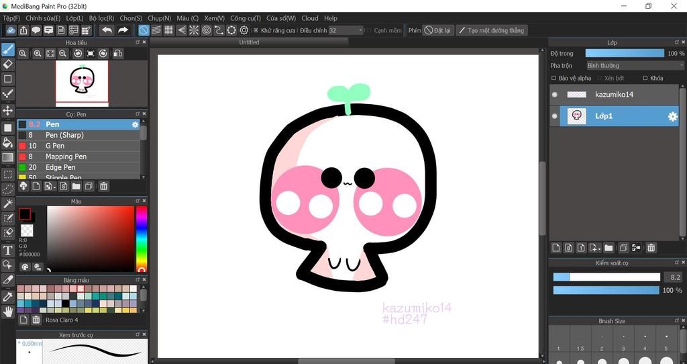Screen dimensions: 687x364
Task: Zoom in on the navigator
Action: pyautogui.click(x=38, y=54)
